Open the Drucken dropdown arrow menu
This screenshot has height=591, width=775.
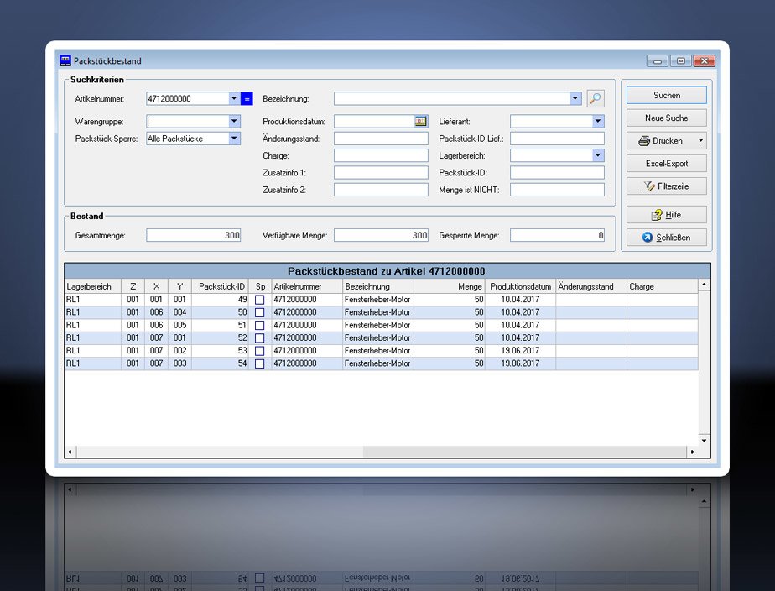701,141
